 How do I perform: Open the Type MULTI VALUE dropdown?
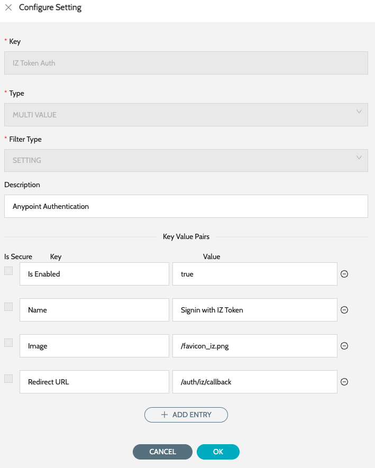[x=186, y=115]
